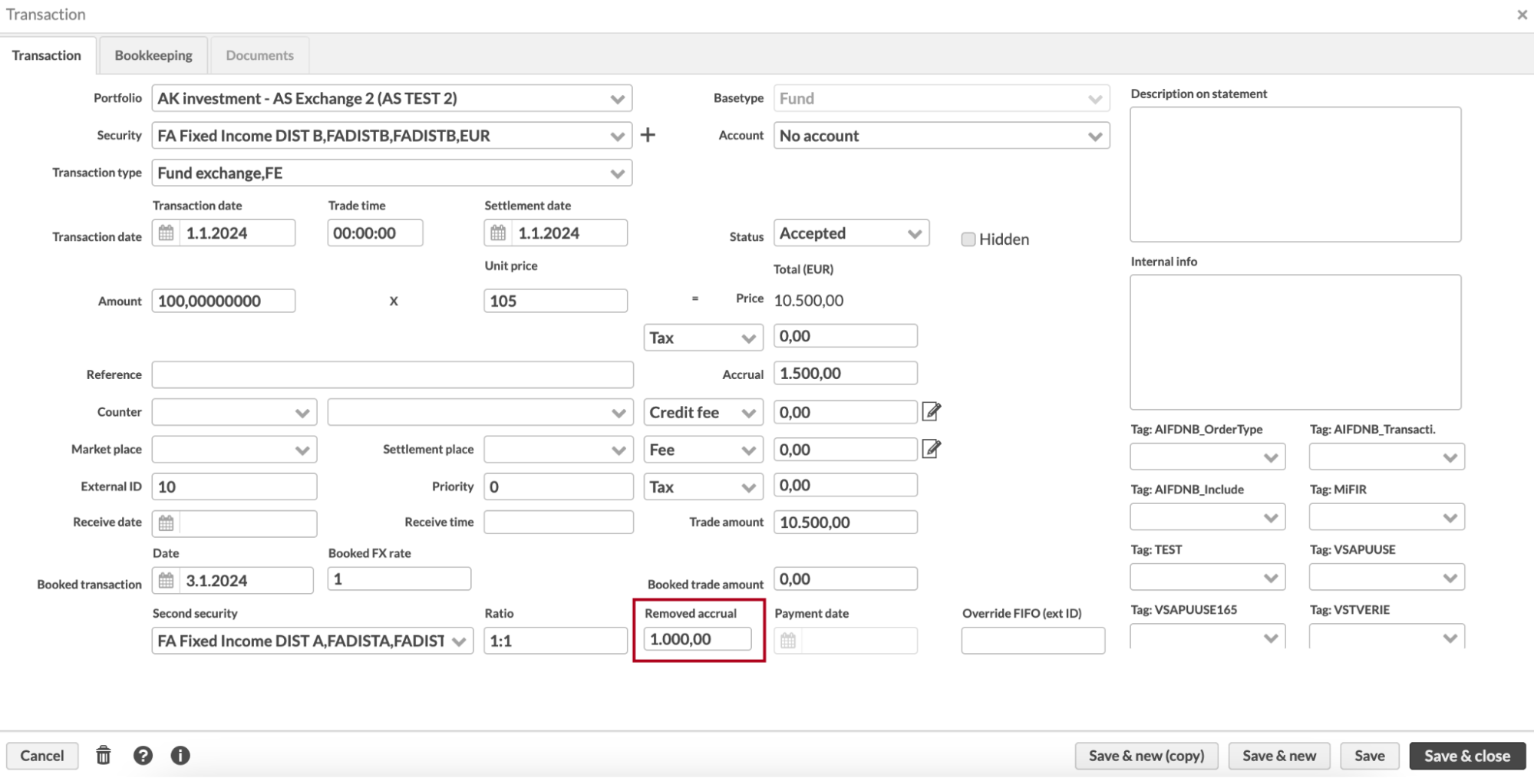Viewport: 1534px width, 778px height.
Task: Switch to the Documents tab
Action: [259, 55]
